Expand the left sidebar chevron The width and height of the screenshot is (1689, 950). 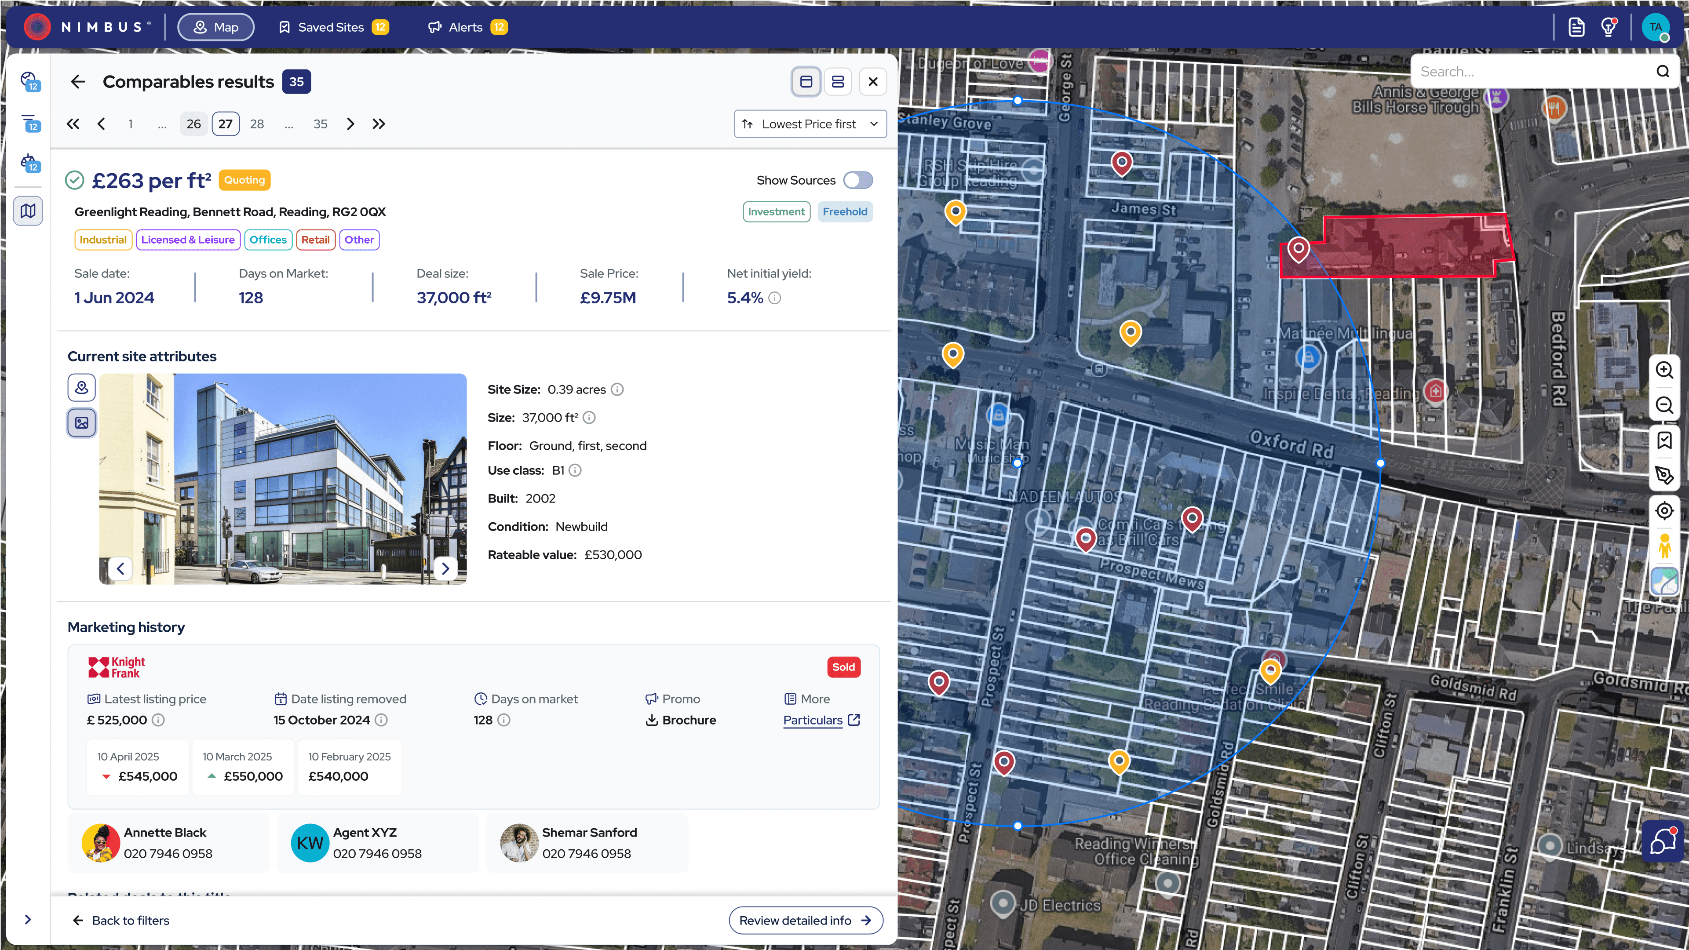coord(28,919)
